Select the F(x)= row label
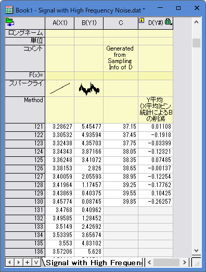This screenshot has width=206, height=272. (x=25, y=76)
